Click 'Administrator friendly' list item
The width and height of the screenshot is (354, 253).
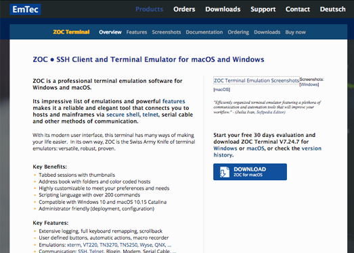(97, 208)
